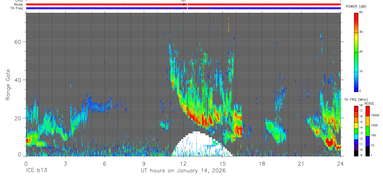Click the 17 label on TX FRQ legend
This screenshot has height=177, width=383.
[x=361, y=111]
